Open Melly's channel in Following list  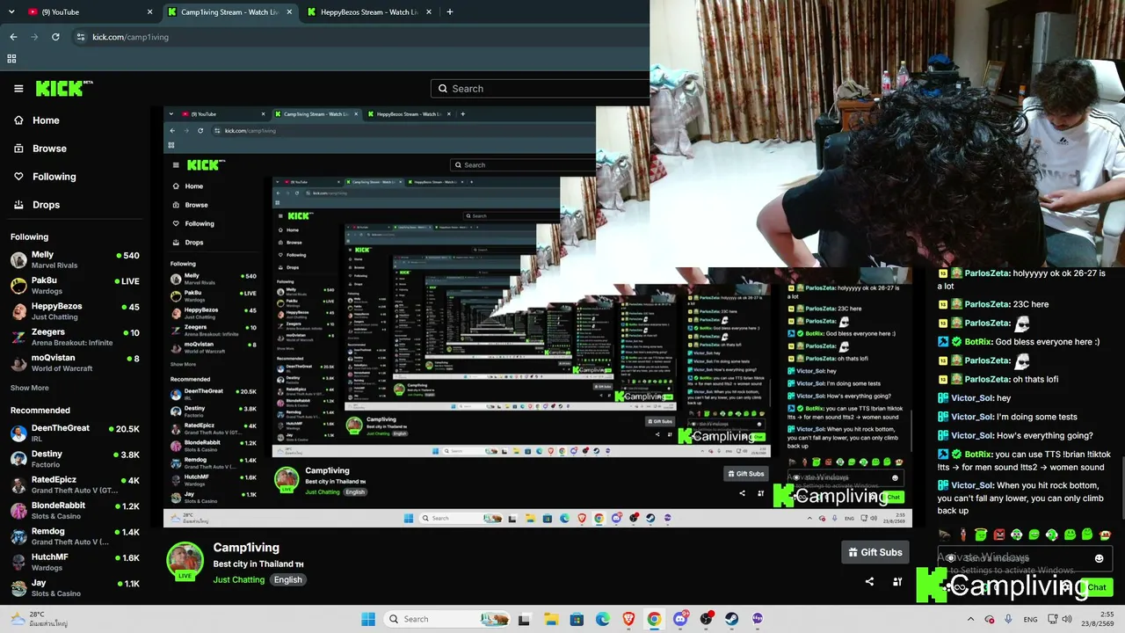point(75,260)
